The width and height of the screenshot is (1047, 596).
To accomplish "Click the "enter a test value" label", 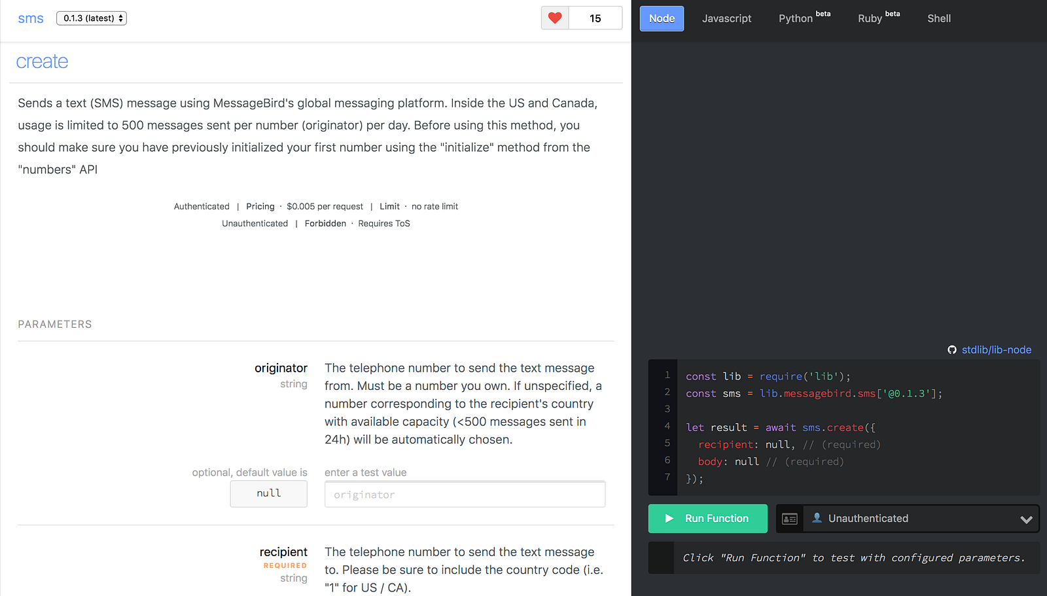I will click(x=365, y=473).
